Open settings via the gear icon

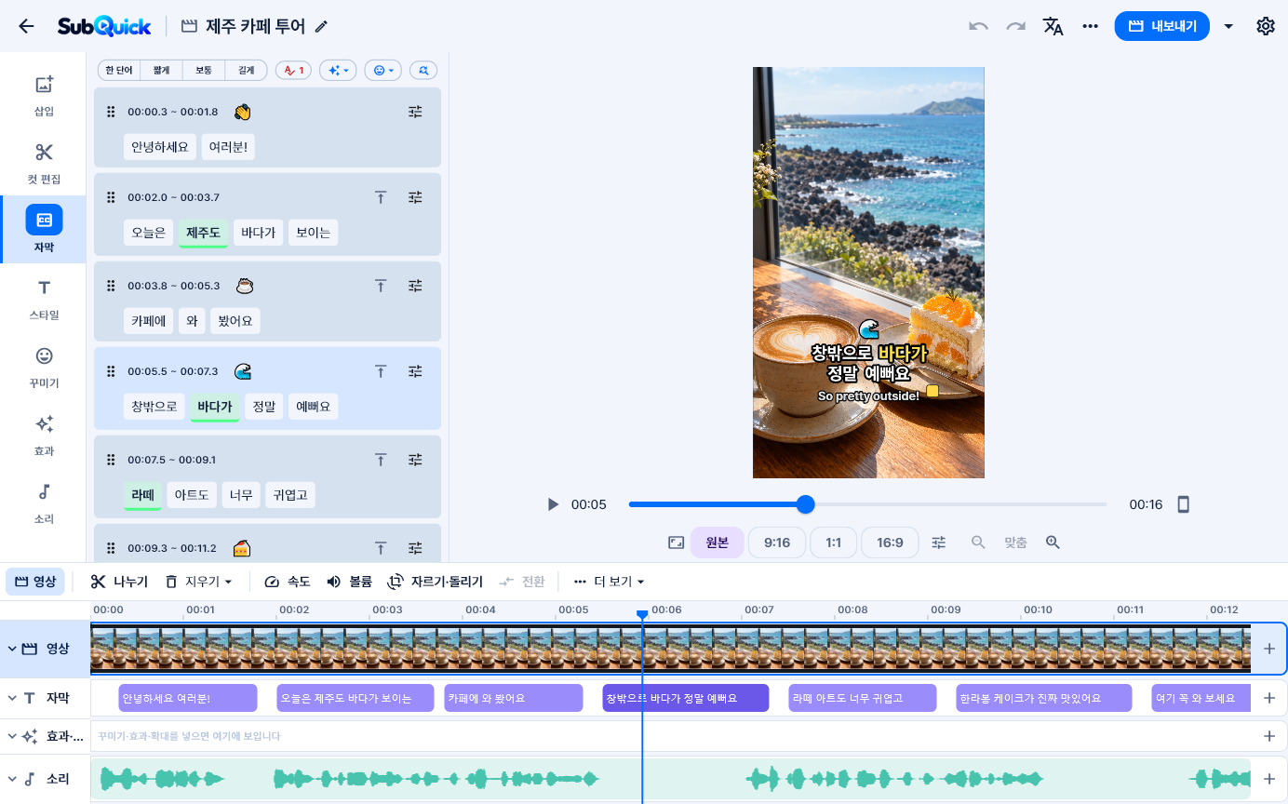[1266, 26]
